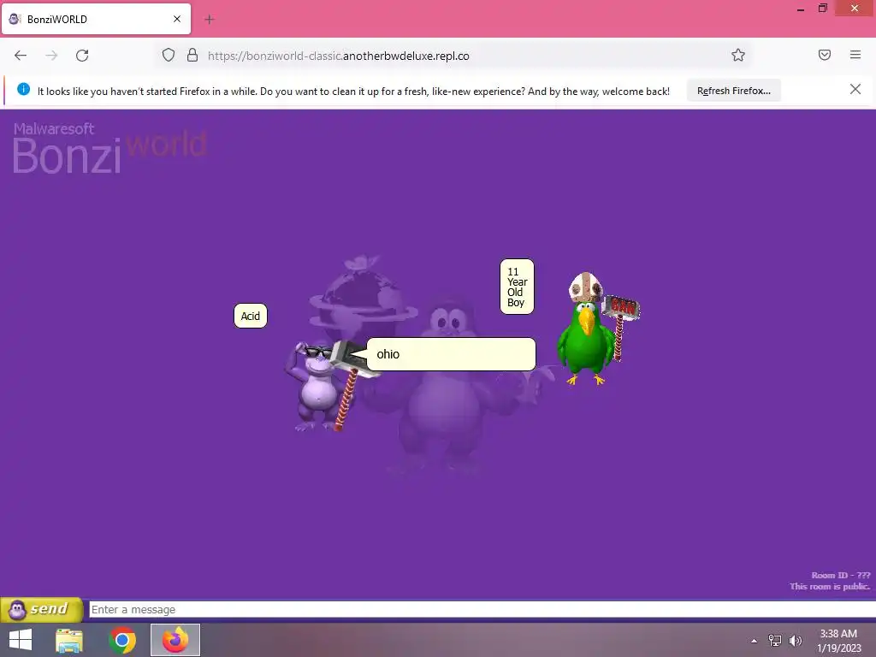
Task: Click the 'ohio' speech bubble
Action: [x=450, y=353]
